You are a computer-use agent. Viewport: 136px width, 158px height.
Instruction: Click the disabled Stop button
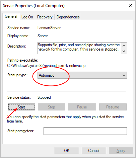tap(52, 107)
